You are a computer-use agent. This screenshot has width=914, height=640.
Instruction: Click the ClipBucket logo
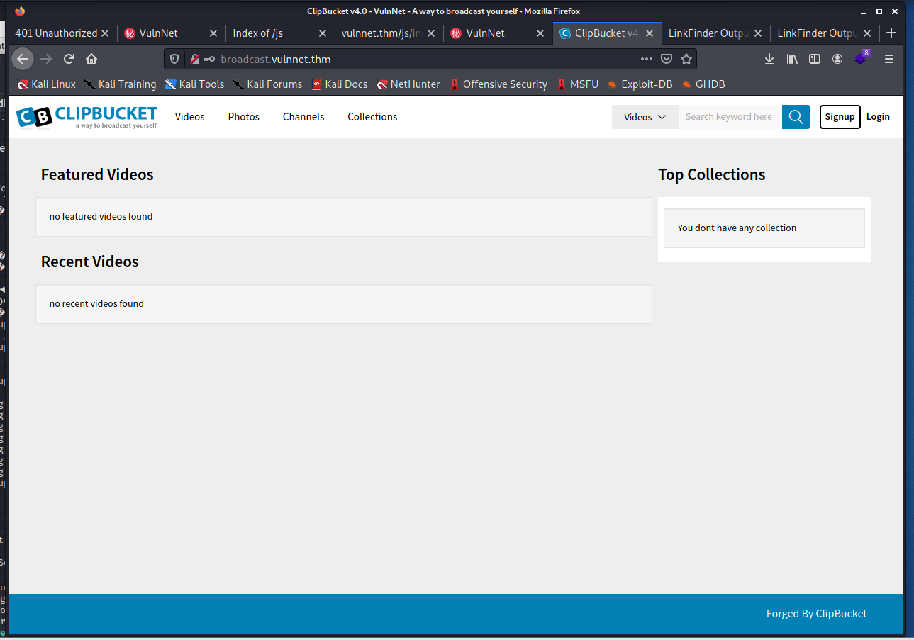87,117
